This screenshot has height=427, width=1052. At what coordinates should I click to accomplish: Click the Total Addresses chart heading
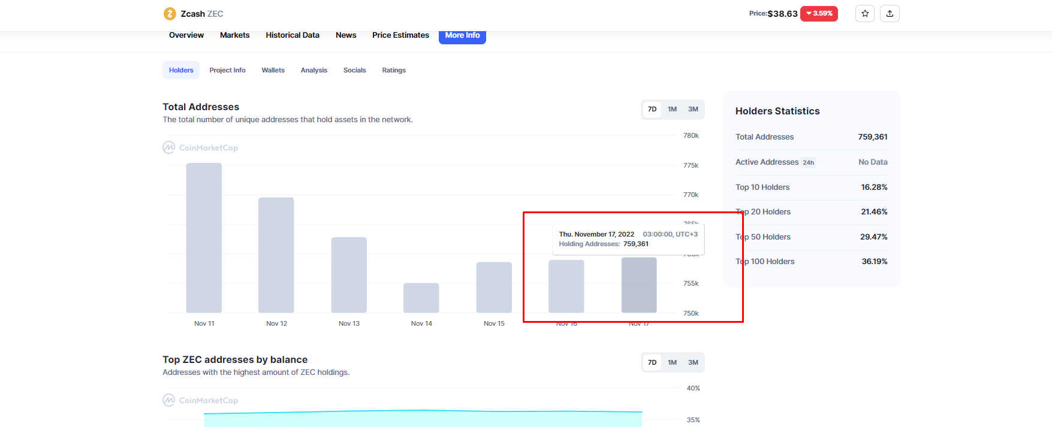pyautogui.click(x=201, y=107)
